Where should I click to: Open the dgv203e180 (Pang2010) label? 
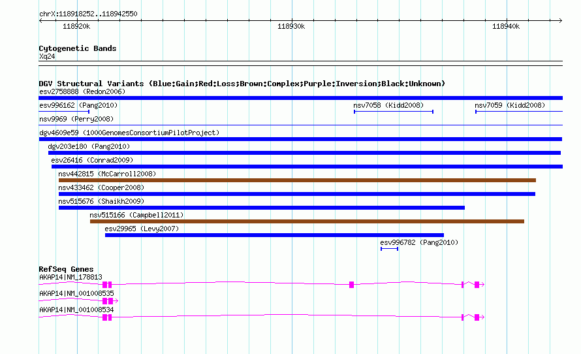click(89, 146)
